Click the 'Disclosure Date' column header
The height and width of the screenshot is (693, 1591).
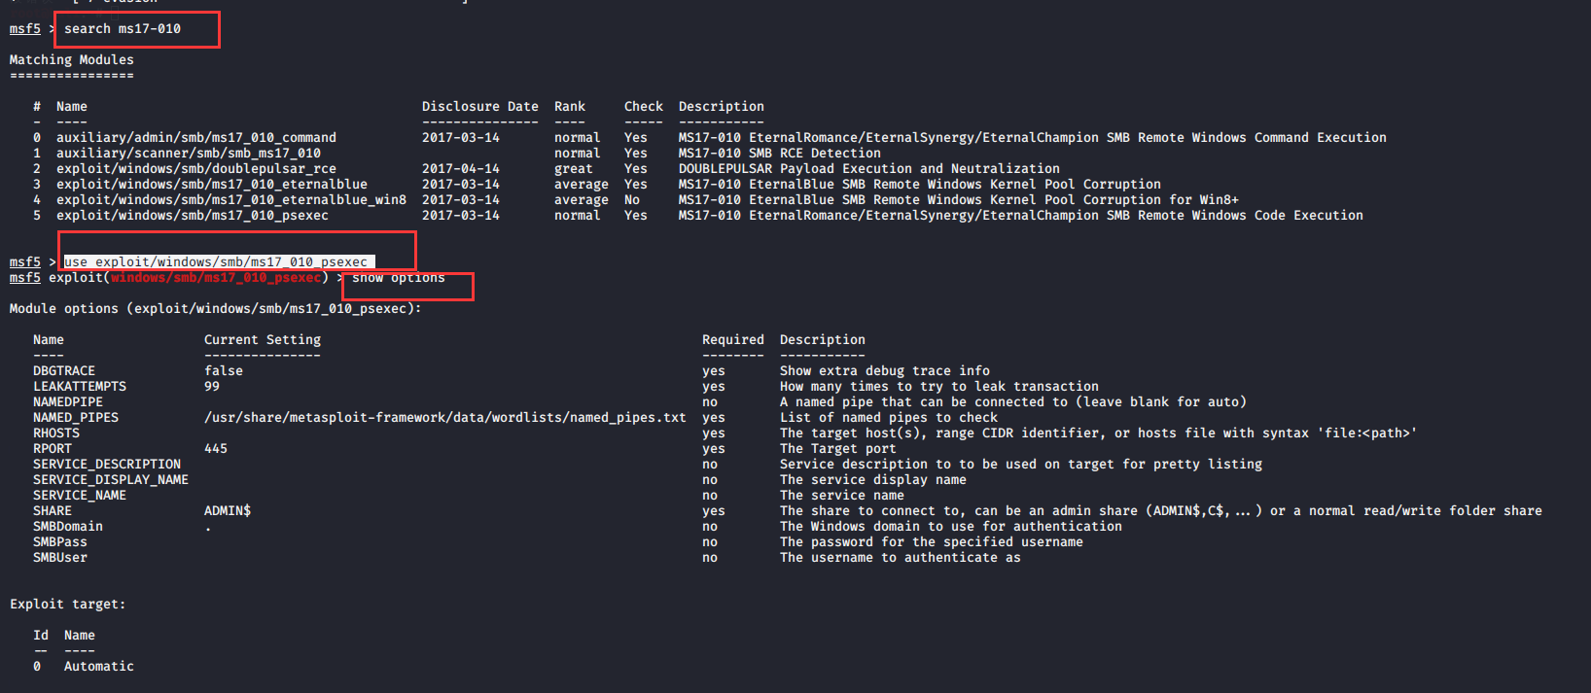[x=480, y=107]
